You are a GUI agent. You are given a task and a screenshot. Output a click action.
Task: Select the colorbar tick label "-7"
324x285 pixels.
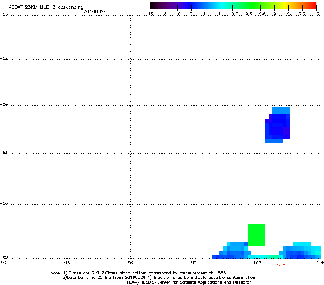coord(189,14)
